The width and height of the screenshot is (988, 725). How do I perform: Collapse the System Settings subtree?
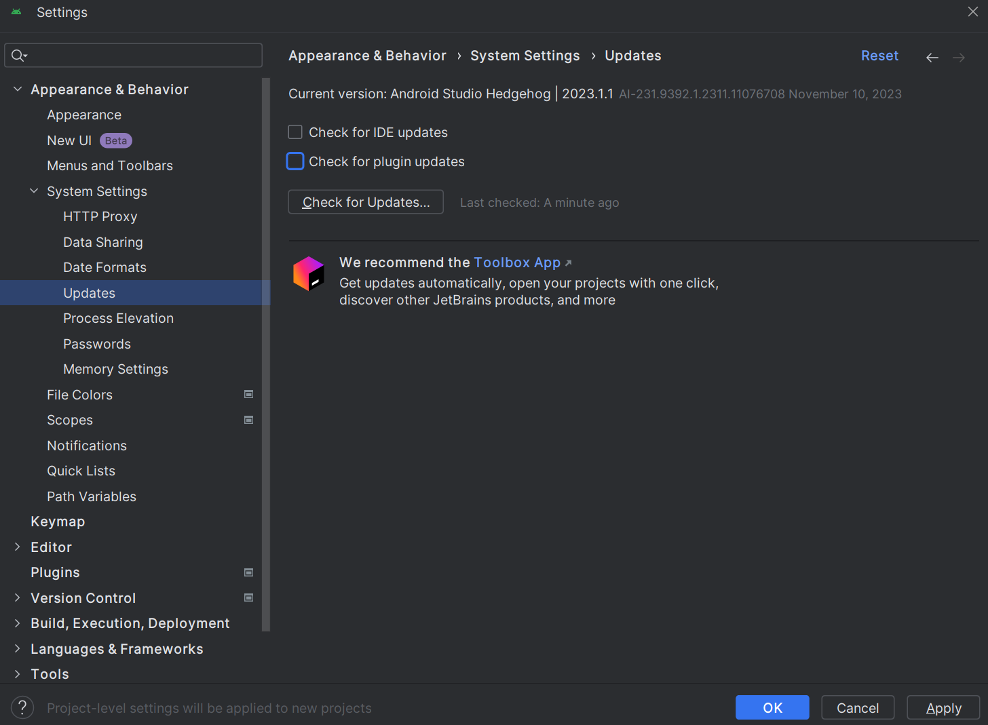(x=34, y=191)
